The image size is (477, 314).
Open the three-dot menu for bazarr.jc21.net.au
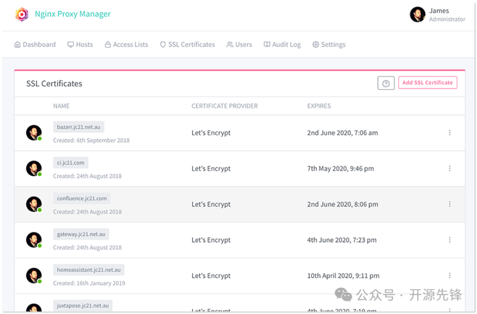(x=449, y=132)
